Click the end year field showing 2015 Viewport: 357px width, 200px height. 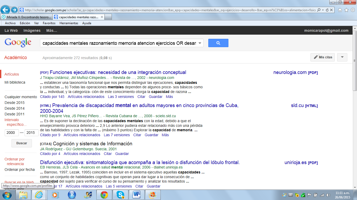pos(32,133)
